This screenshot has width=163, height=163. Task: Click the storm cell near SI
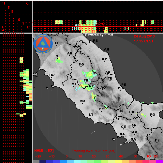tap(59, 60)
